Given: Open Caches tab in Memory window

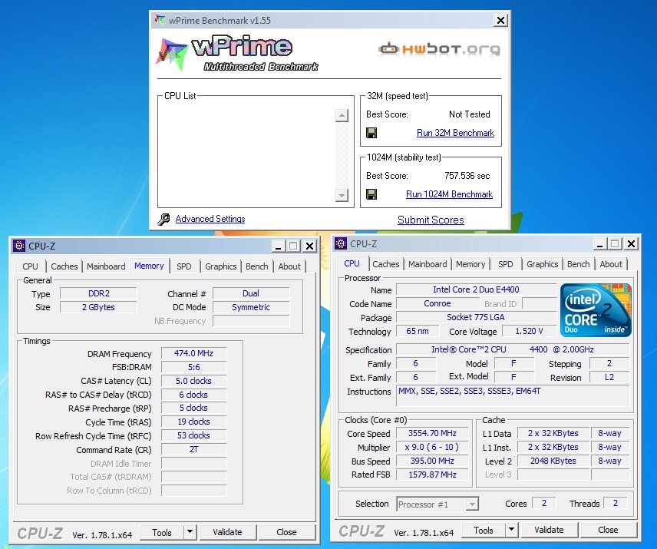Looking at the screenshot, I should (64, 266).
